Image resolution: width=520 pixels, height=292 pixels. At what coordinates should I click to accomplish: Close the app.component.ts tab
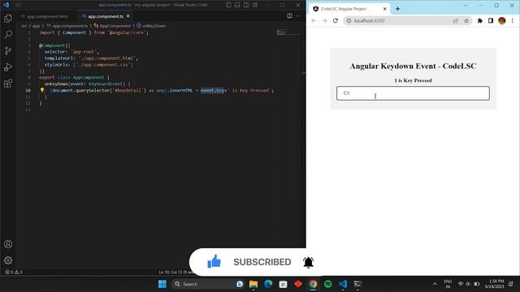(x=128, y=16)
